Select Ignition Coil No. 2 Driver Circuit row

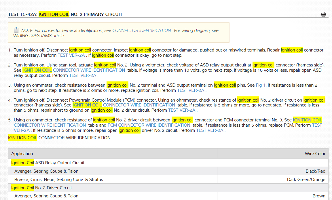pyautogui.click(x=168, y=188)
